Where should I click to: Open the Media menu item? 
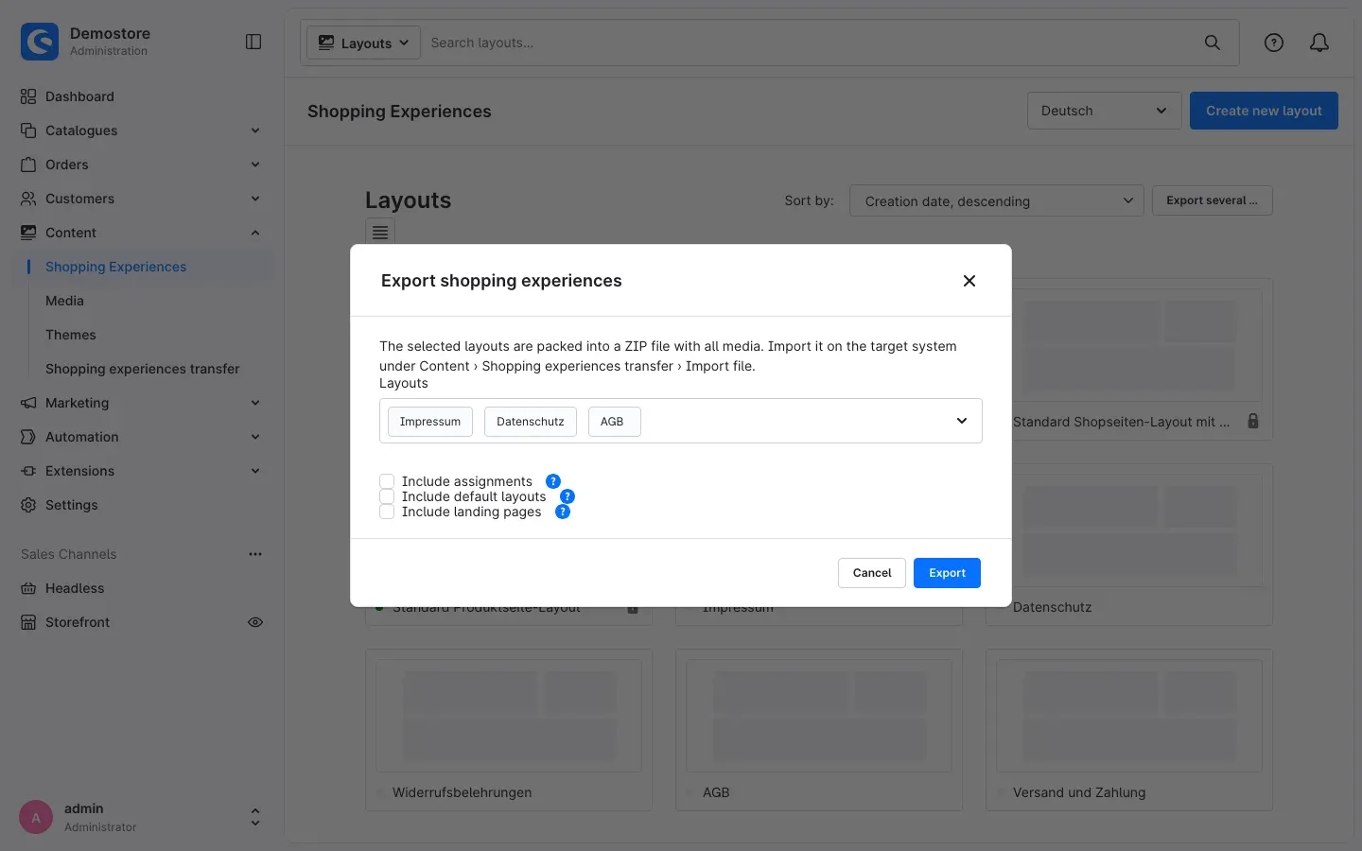64,301
